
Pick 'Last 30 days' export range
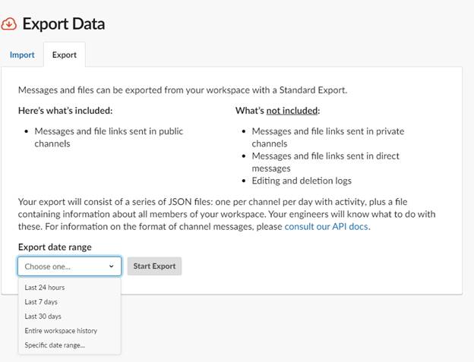click(43, 316)
